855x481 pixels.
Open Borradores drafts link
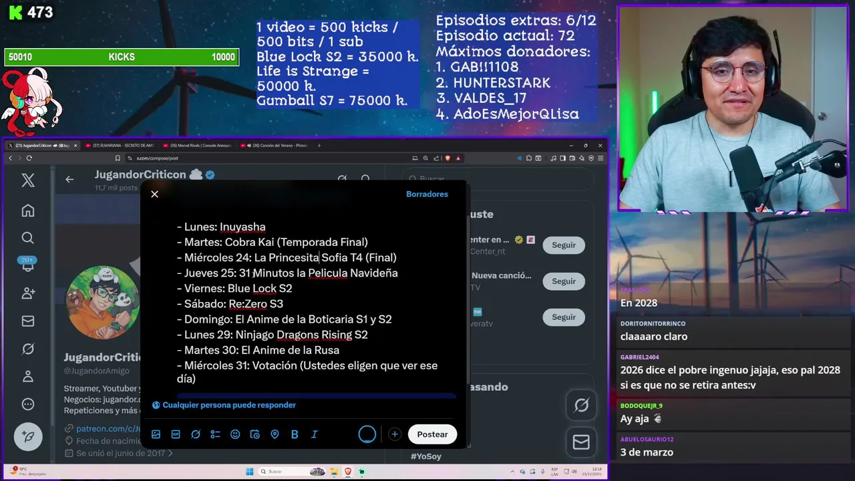427,194
